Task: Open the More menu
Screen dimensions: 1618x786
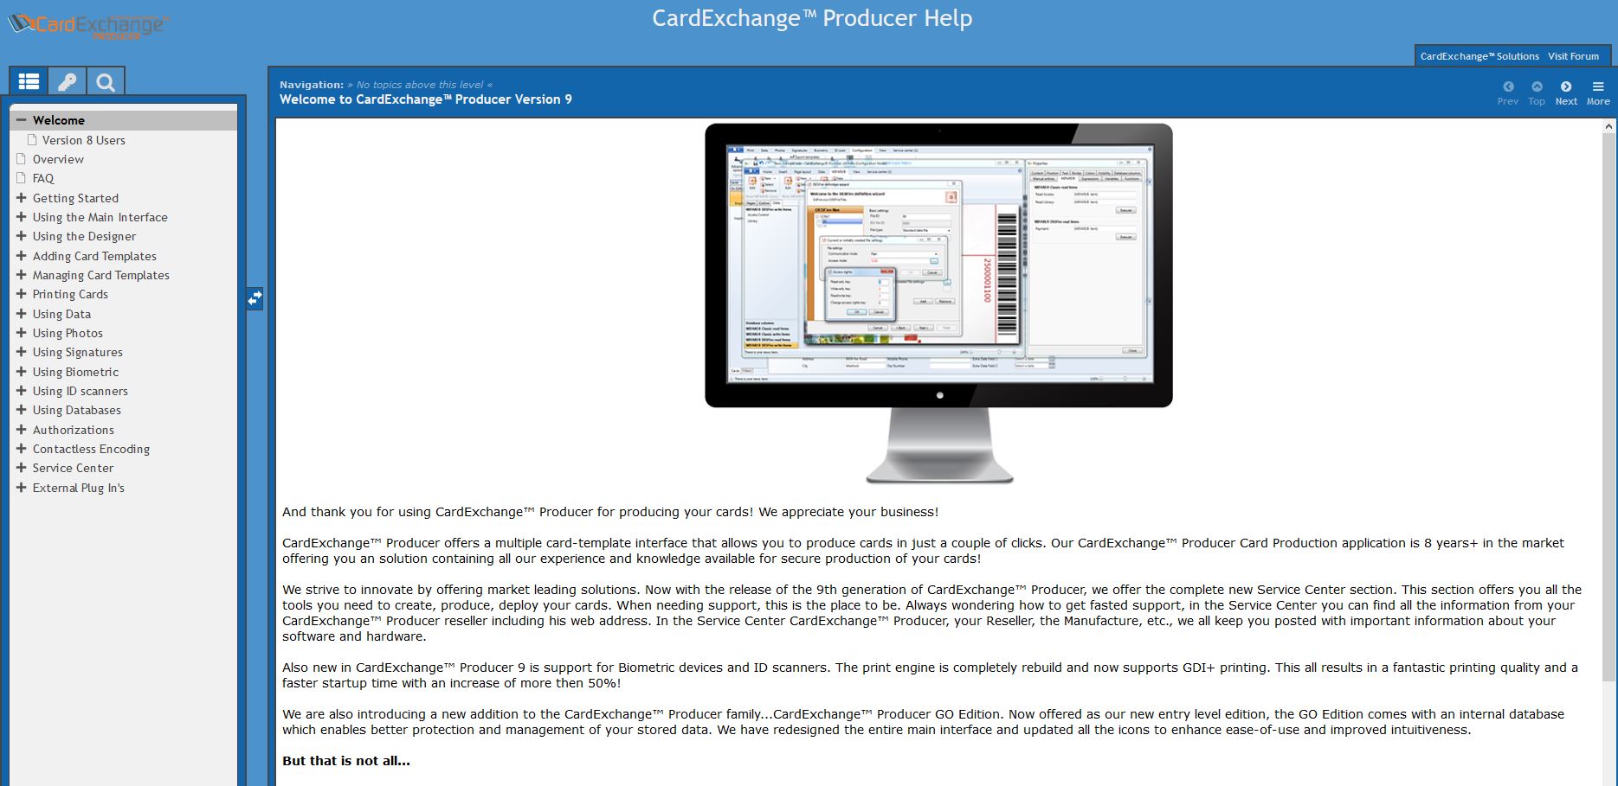Action: click(1598, 93)
